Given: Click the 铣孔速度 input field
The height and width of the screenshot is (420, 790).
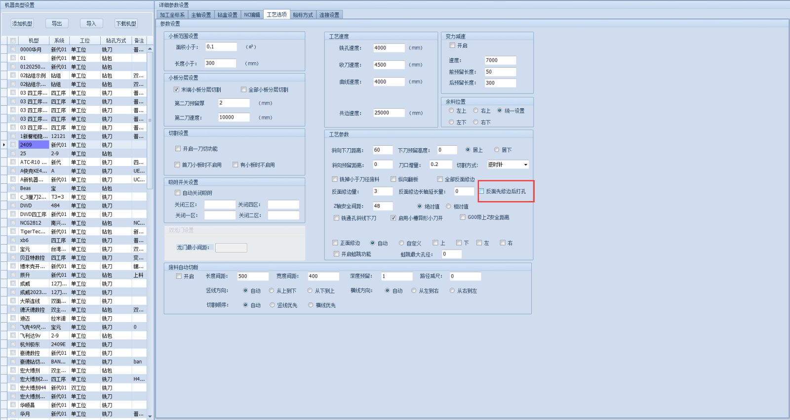Looking at the screenshot, I should click(x=389, y=48).
